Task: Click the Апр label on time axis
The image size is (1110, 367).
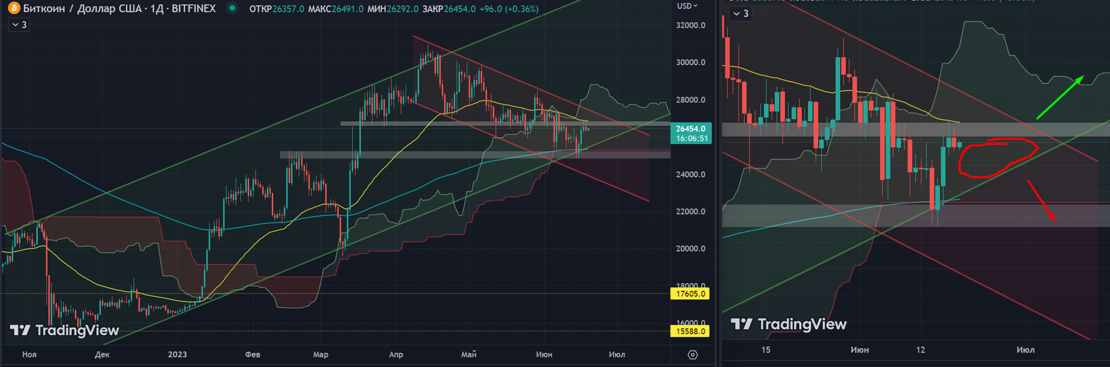Action: [396, 354]
